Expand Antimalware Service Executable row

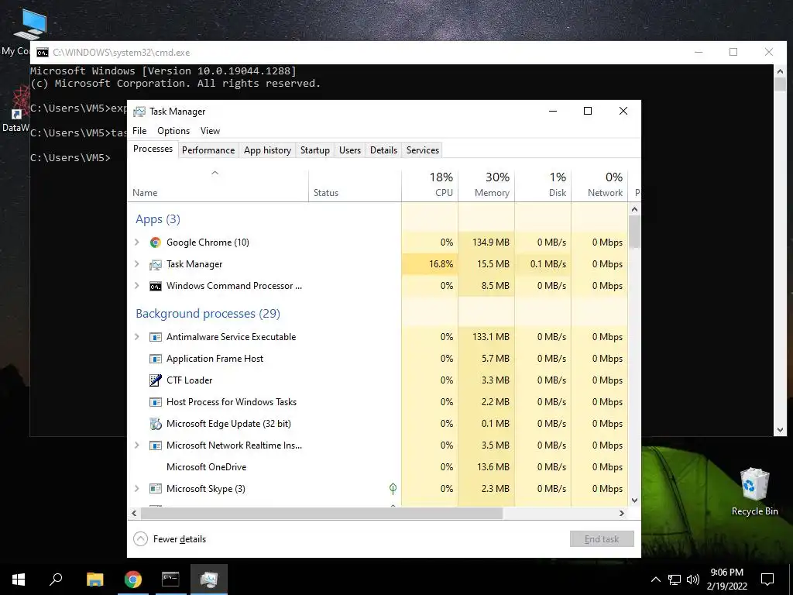pyautogui.click(x=136, y=337)
